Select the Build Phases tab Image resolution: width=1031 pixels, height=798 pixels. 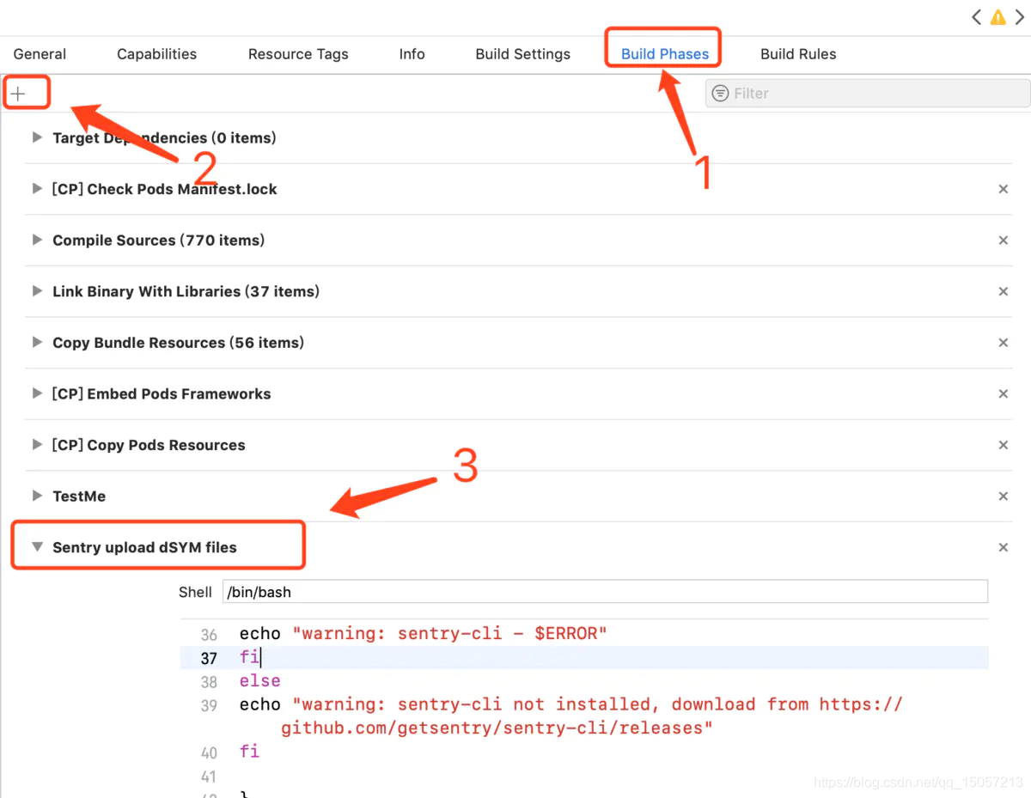665,54
